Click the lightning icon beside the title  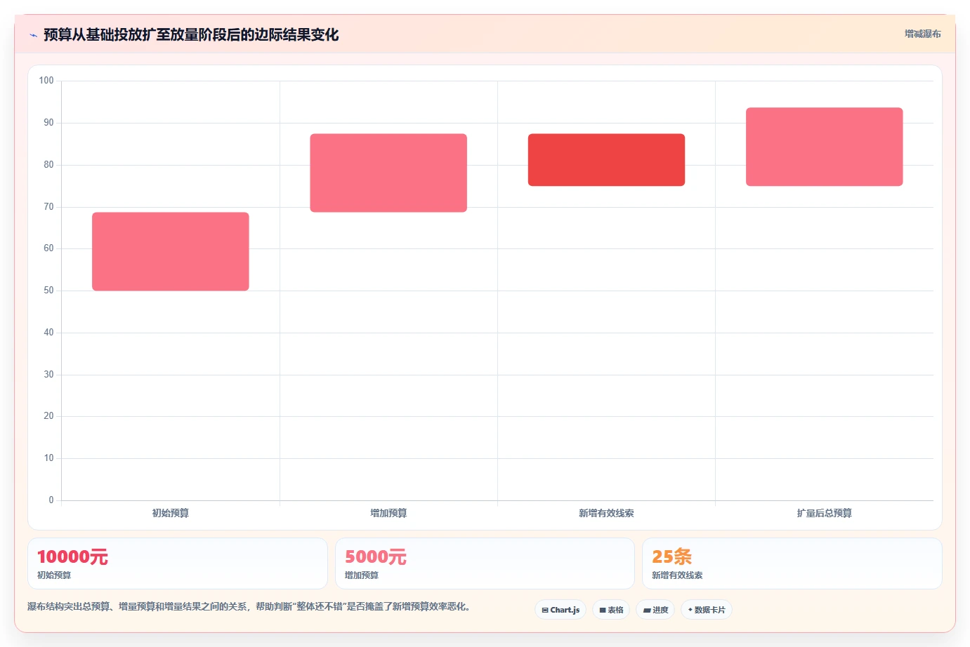[x=33, y=35]
